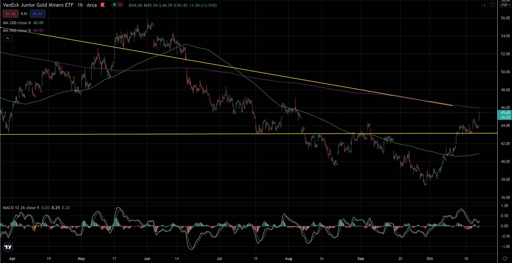Viewport: 512px width, 263px height.
Task: Click the red flag icon beside Arca
Action: click(x=103, y=5)
